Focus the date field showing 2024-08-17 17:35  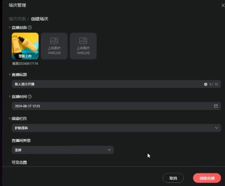(x=116, y=106)
